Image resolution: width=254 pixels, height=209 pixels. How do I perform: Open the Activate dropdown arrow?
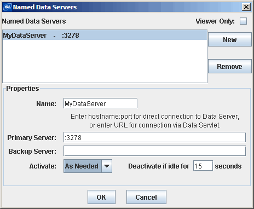[107, 166]
